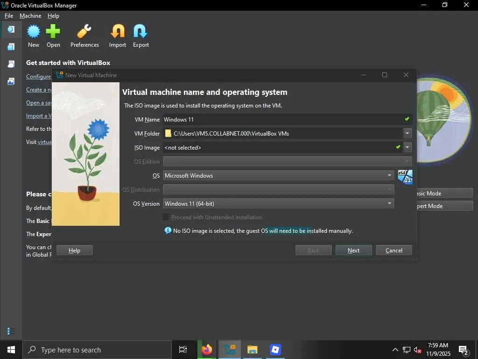Viewport: 478px width, 359px height.
Task: Select fourth left sidebar tool icon
Action: 11,81
